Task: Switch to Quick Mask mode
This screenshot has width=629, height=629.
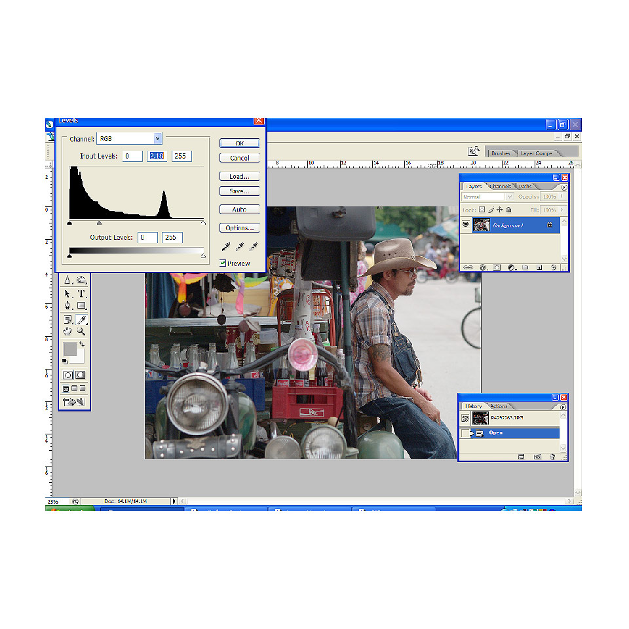Action: [x=81, y=375]
